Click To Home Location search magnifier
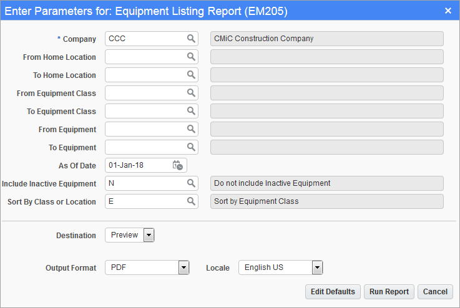 coord(191,75)
